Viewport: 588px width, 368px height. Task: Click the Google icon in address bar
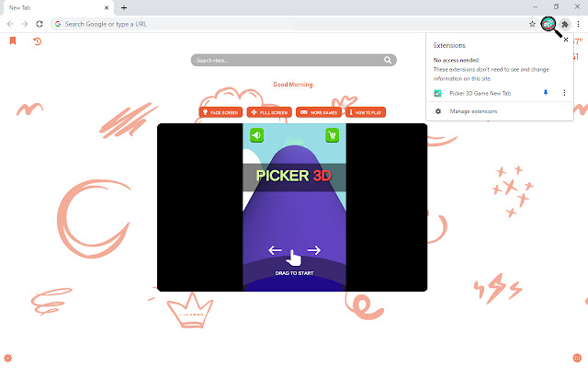point(58,24)
